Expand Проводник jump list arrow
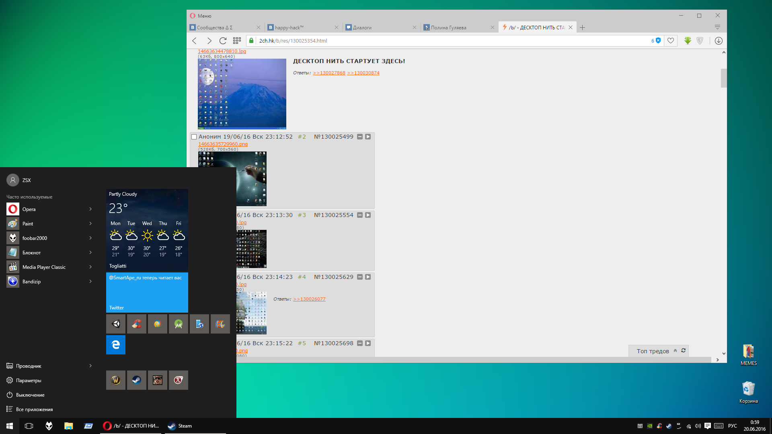The image size is (772, 434). tap(90, 366)
